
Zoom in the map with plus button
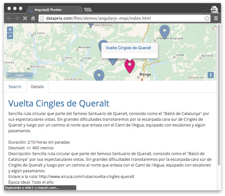point(10,30)
